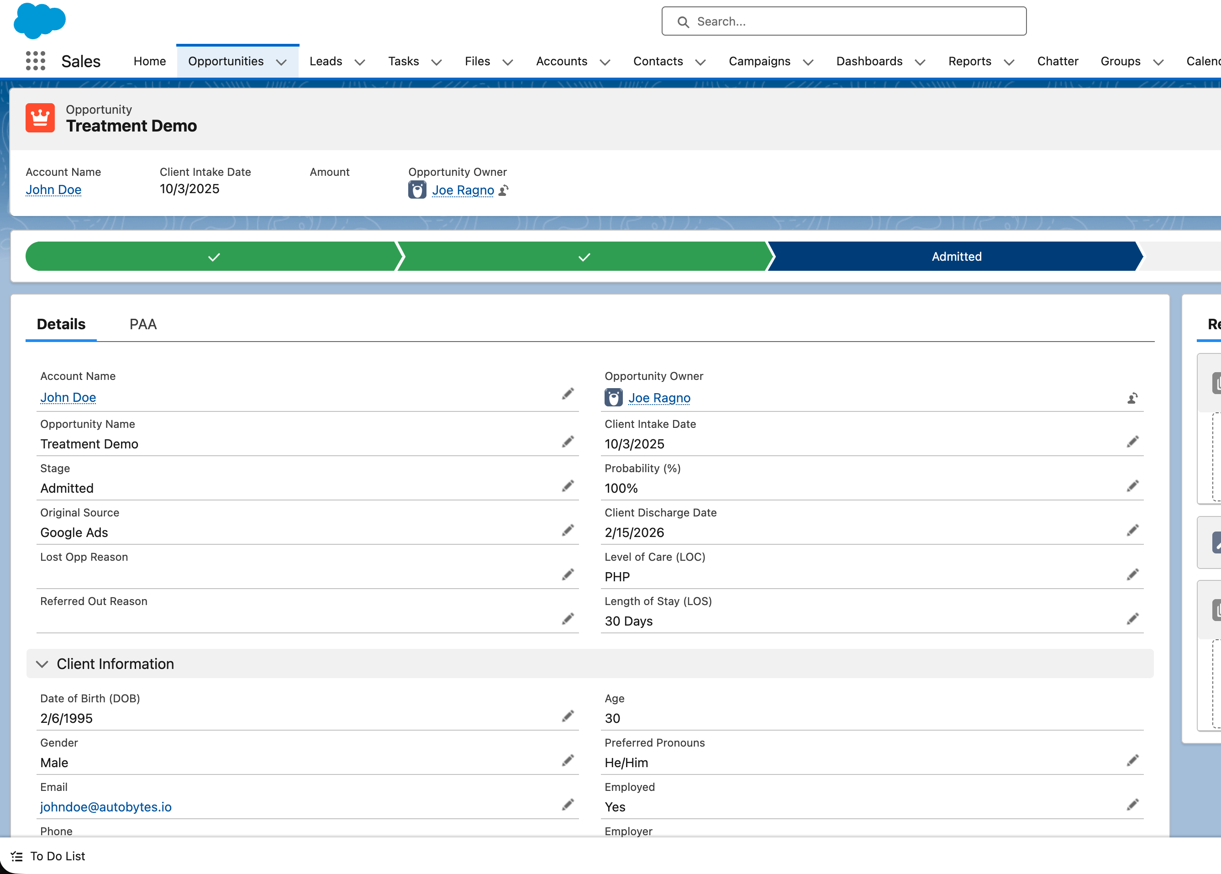Click edit pencil for Stage field
Image resolution: width=1221 pixels, height=874 pixels.
[568, 486]
